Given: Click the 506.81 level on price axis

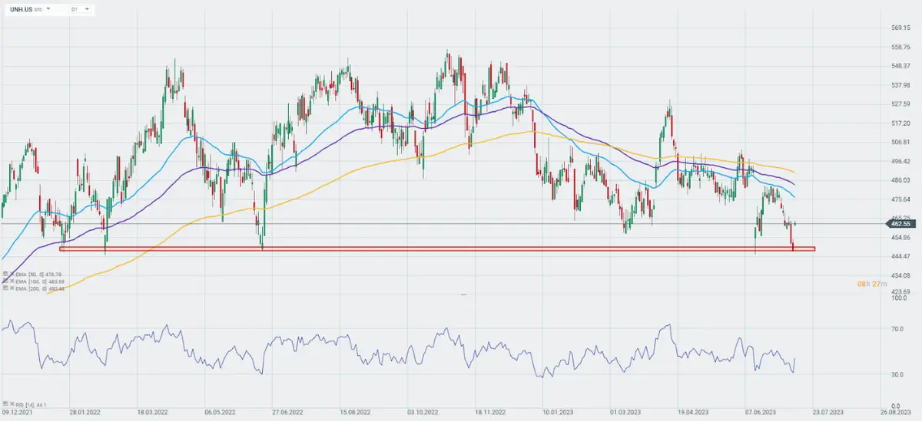Looking at the screenshot, I should point(900,143).
